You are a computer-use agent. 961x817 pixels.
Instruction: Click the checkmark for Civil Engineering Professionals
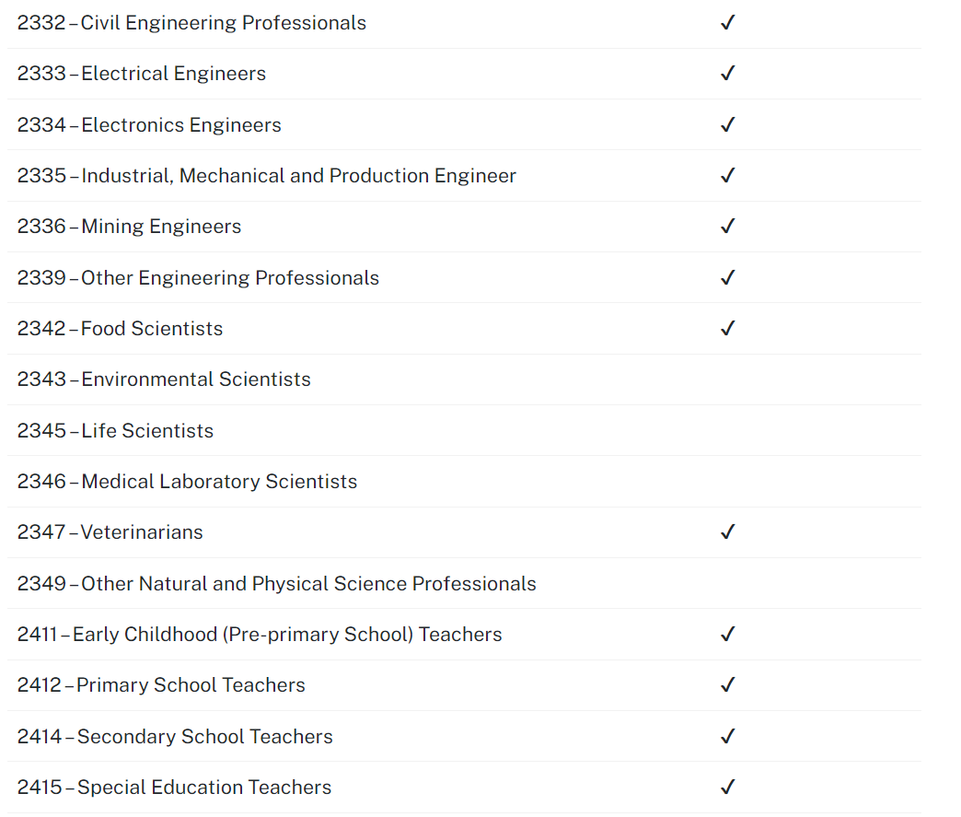point(727,23)
